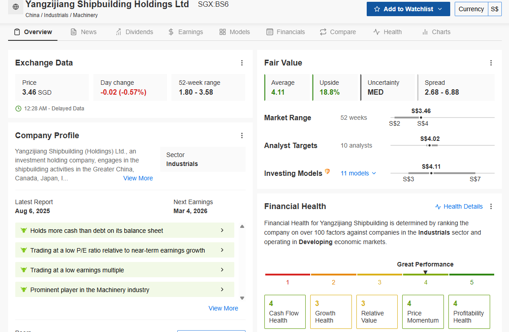Open Financial Health options menu (three dots)

click(491, 206)
